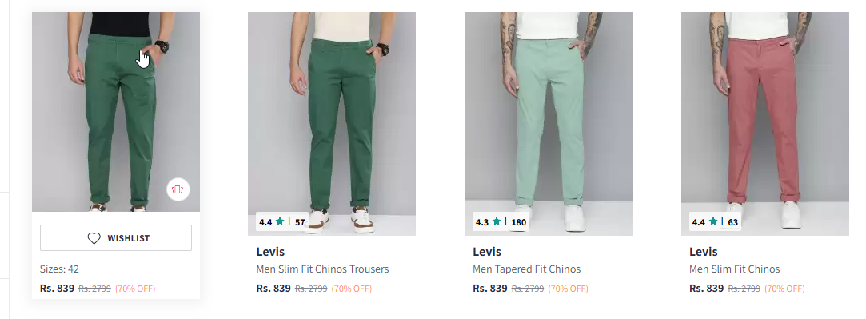Click the heart icon in Wishlist button

(x=94, y=238)
